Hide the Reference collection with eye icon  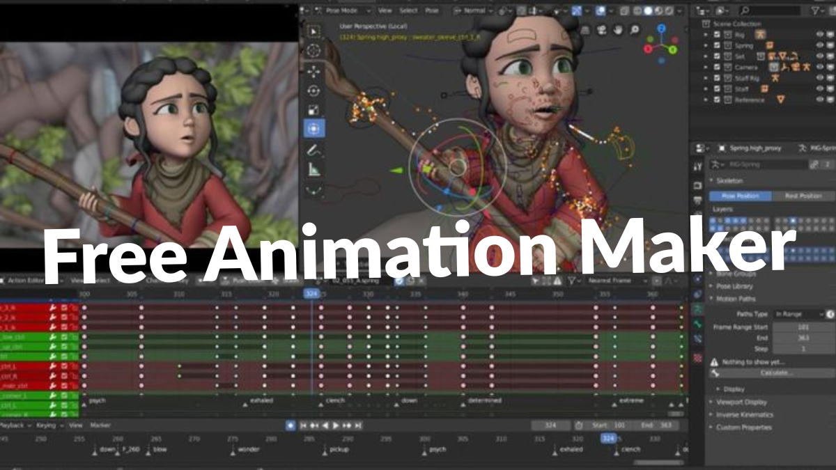pyautogui.click(x=819, y=100)
